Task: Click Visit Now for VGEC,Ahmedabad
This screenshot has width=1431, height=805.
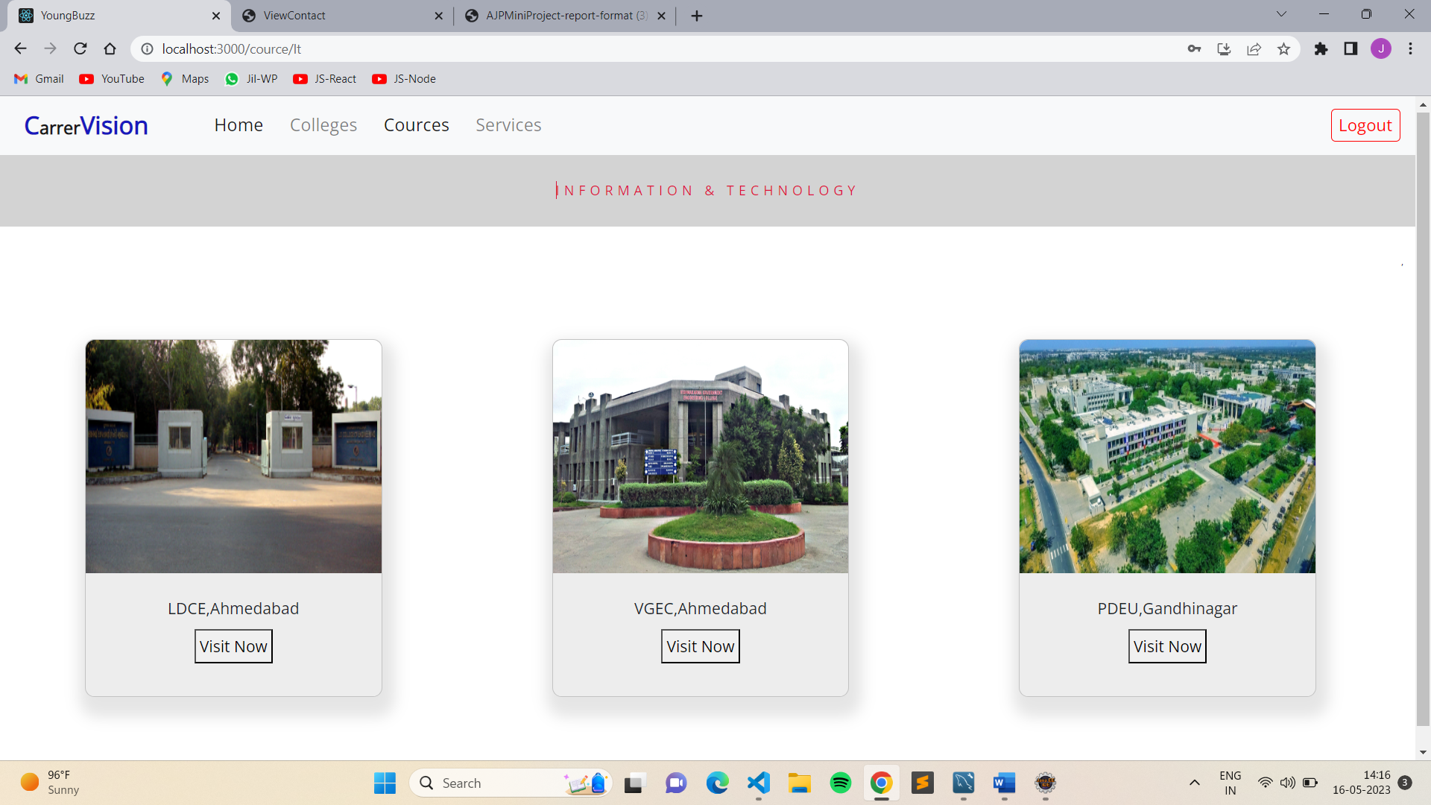Action: [x=700, y=646]
